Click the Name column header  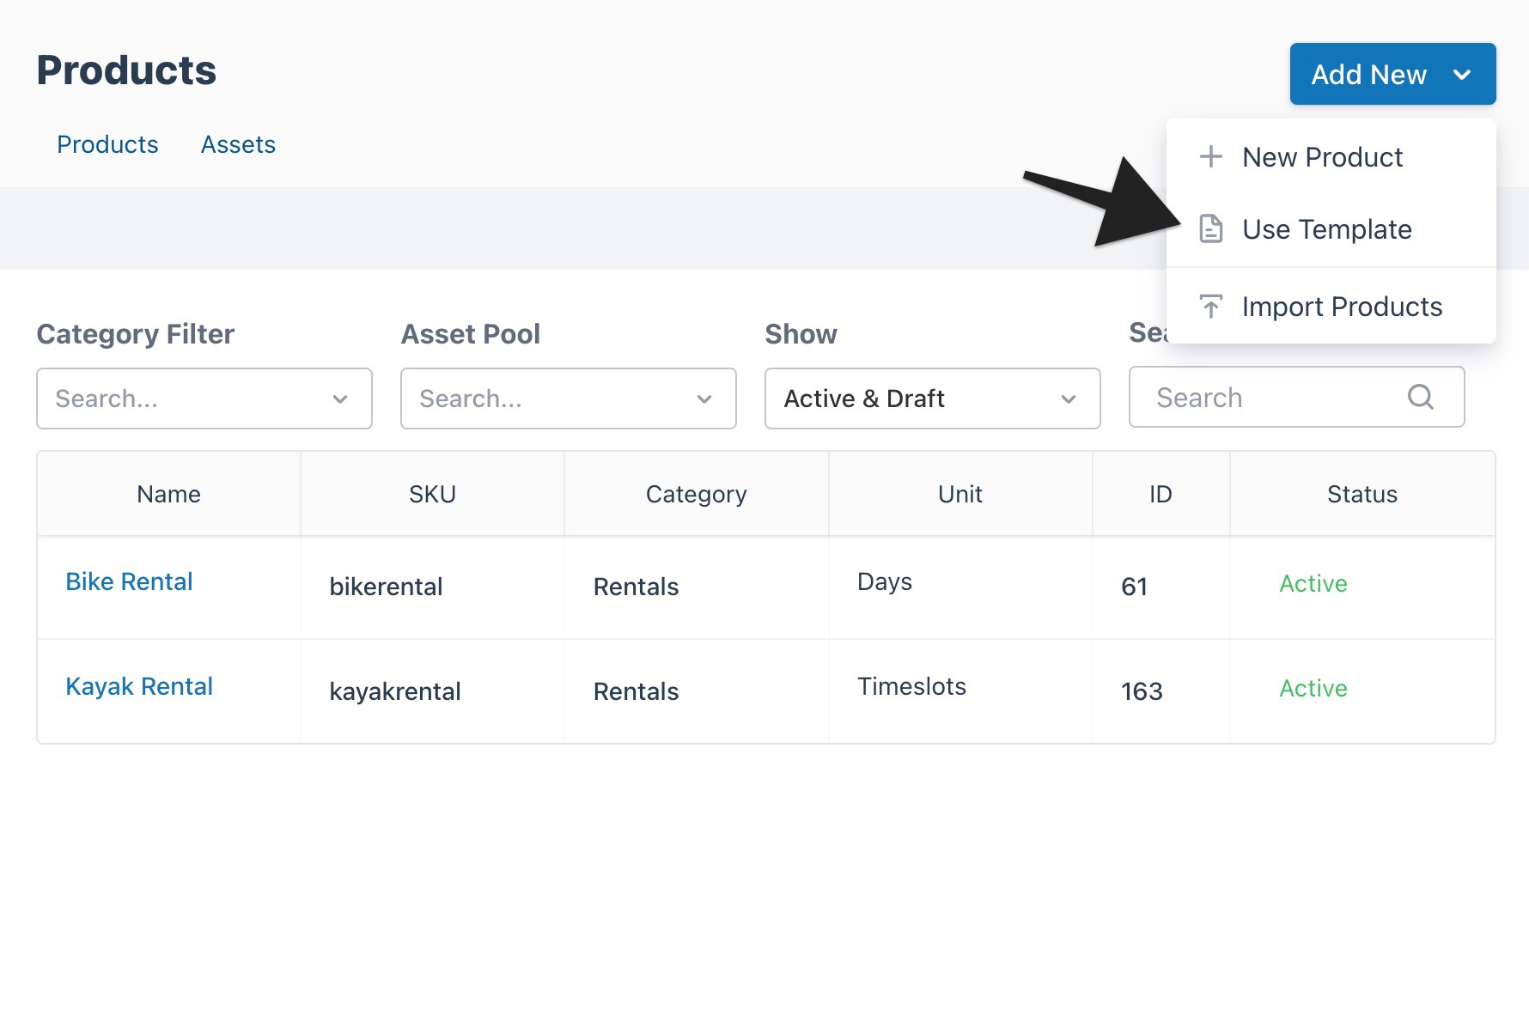(x=168, y=494)
